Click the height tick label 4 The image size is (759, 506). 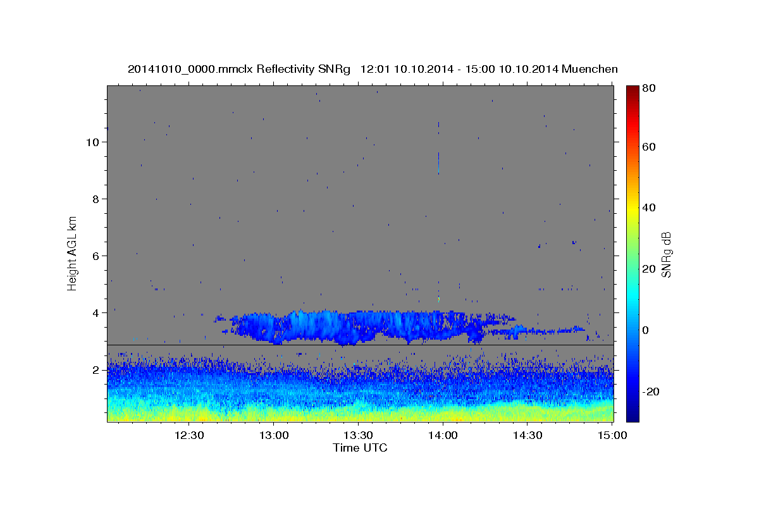[x=96, y=312]
